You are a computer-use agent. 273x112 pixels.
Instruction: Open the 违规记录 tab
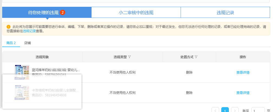[x=225, y=12]
